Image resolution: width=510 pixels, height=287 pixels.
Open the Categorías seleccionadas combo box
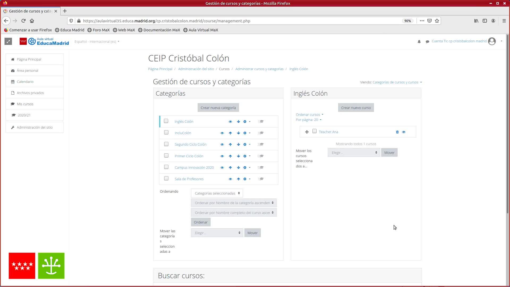coord(217,193)
